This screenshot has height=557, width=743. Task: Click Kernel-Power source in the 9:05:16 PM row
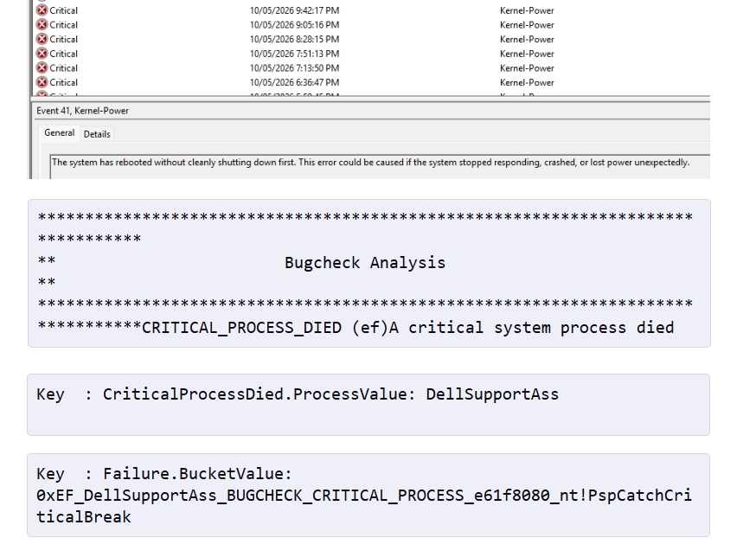(527, 24)
